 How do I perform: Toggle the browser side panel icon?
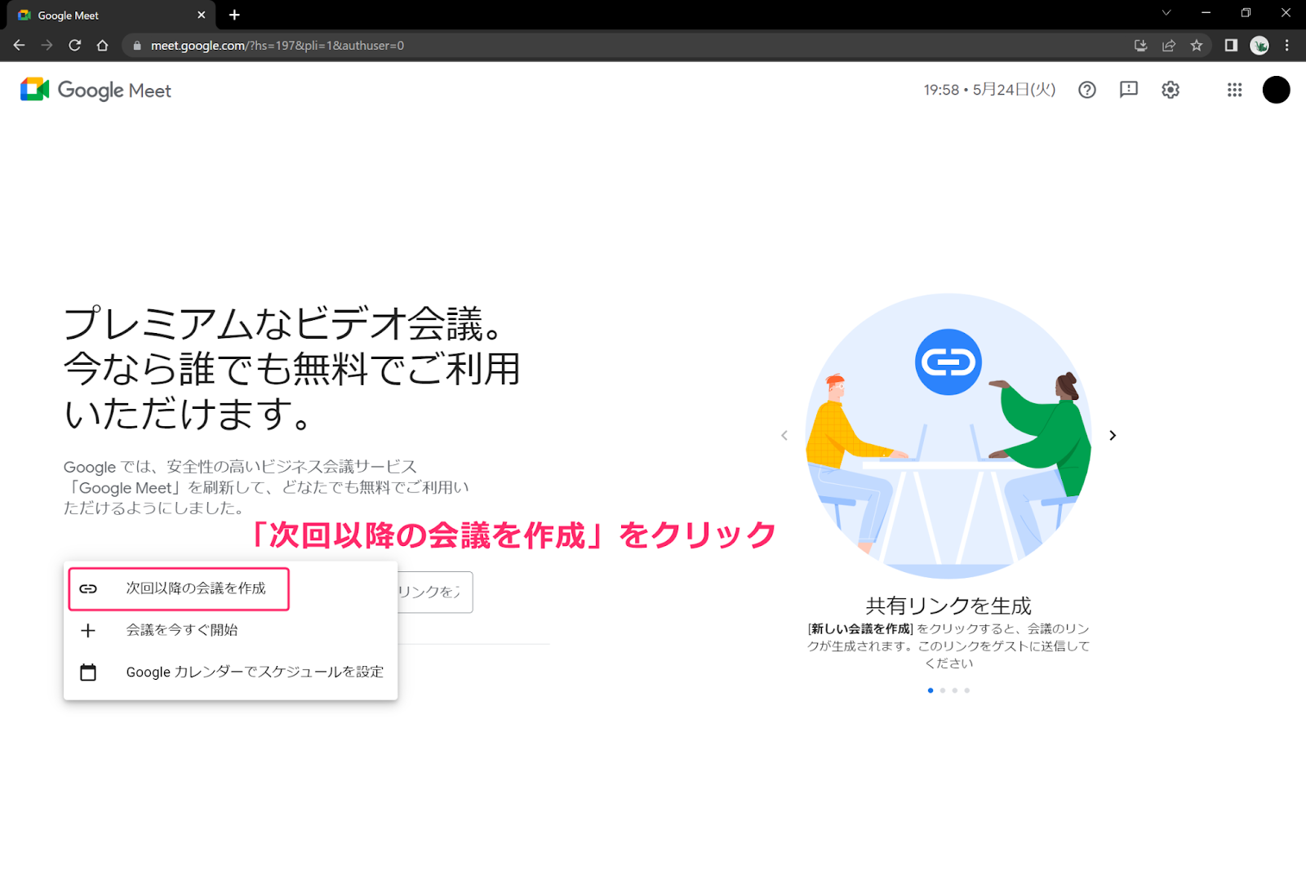pos(1231,46)
